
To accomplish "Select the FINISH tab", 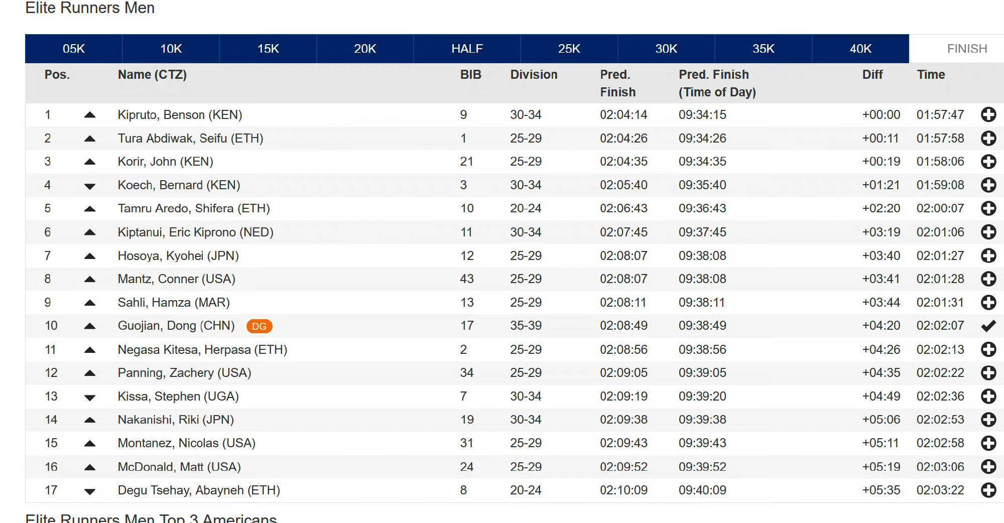I will (967, 49).
